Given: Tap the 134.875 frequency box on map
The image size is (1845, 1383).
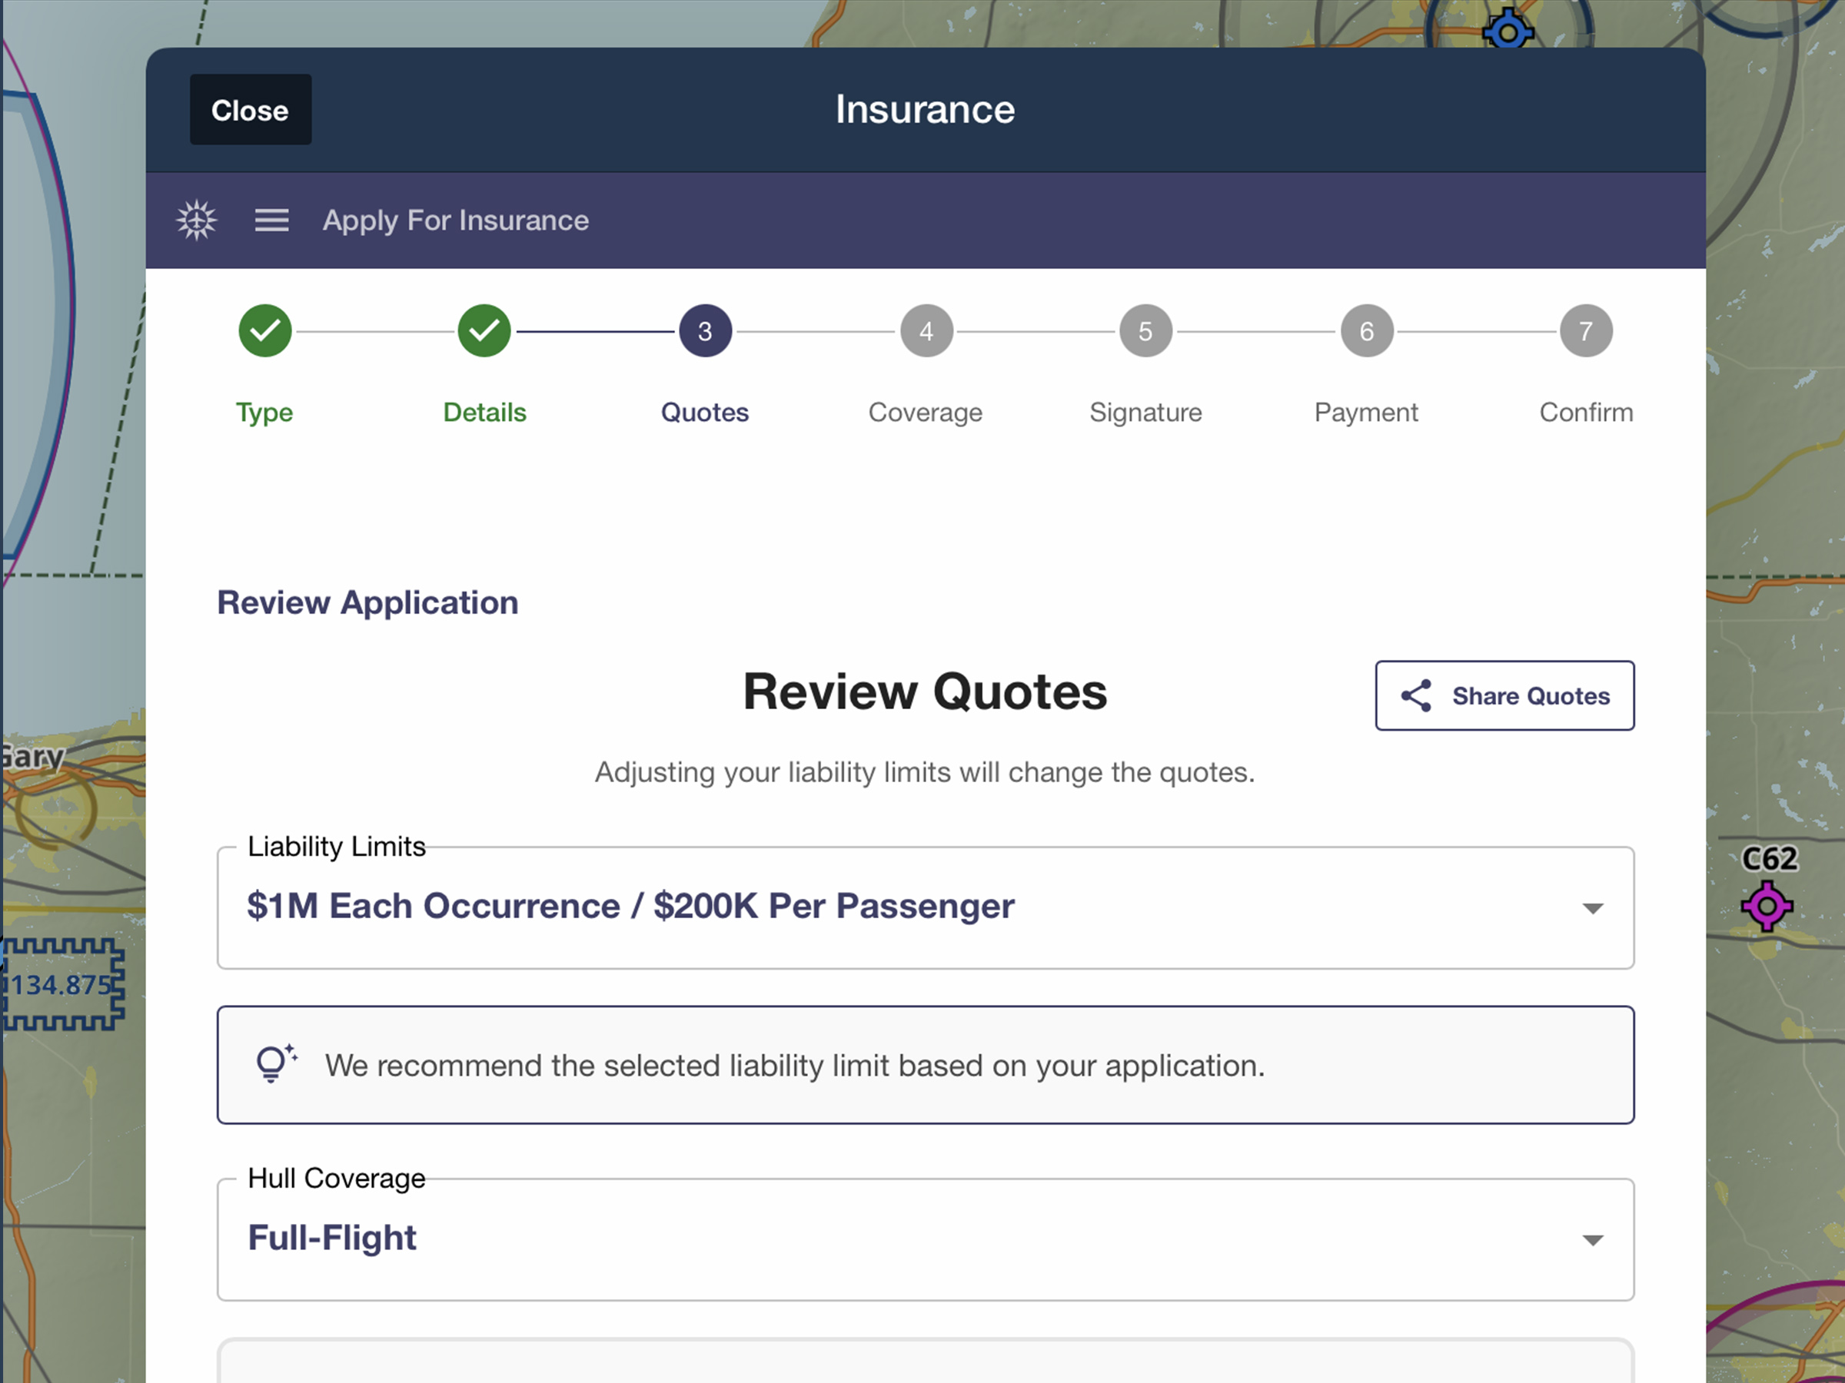Looking at the screenshot, I should coord(61,984).
